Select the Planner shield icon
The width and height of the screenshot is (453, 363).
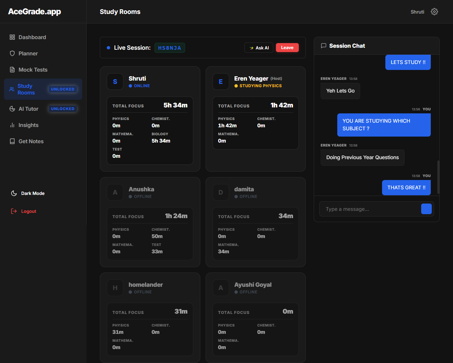point(12,53)
